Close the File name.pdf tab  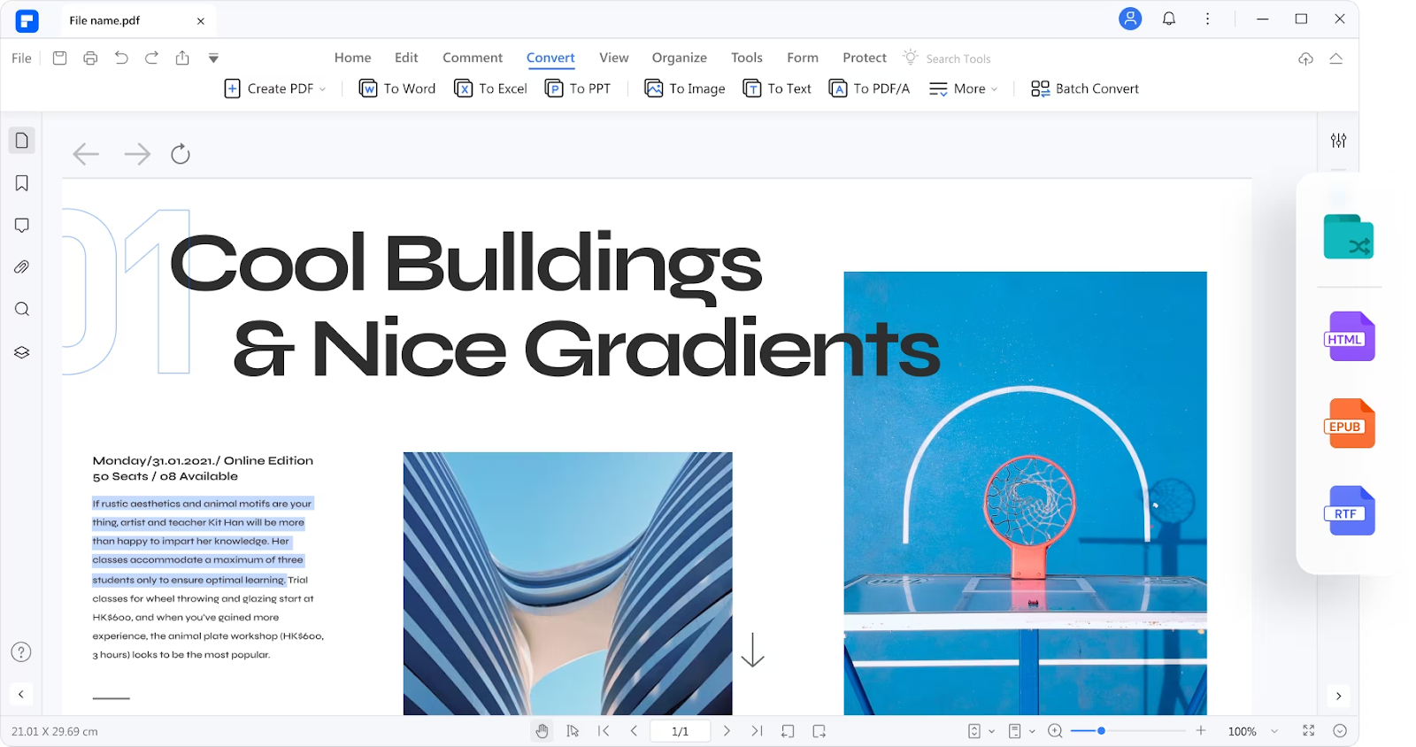tap(201, 21)
